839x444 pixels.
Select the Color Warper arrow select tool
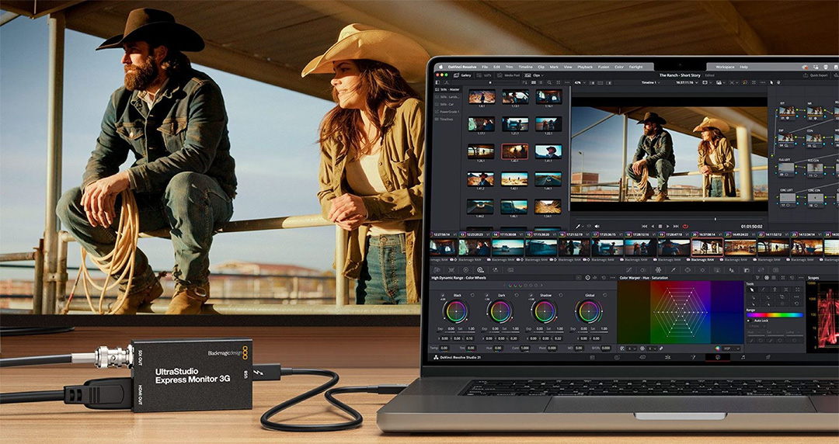click(752, 290)
